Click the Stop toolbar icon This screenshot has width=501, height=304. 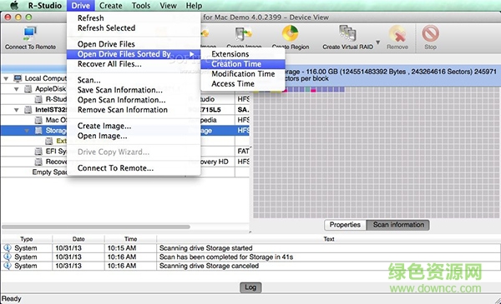[430, 33]
